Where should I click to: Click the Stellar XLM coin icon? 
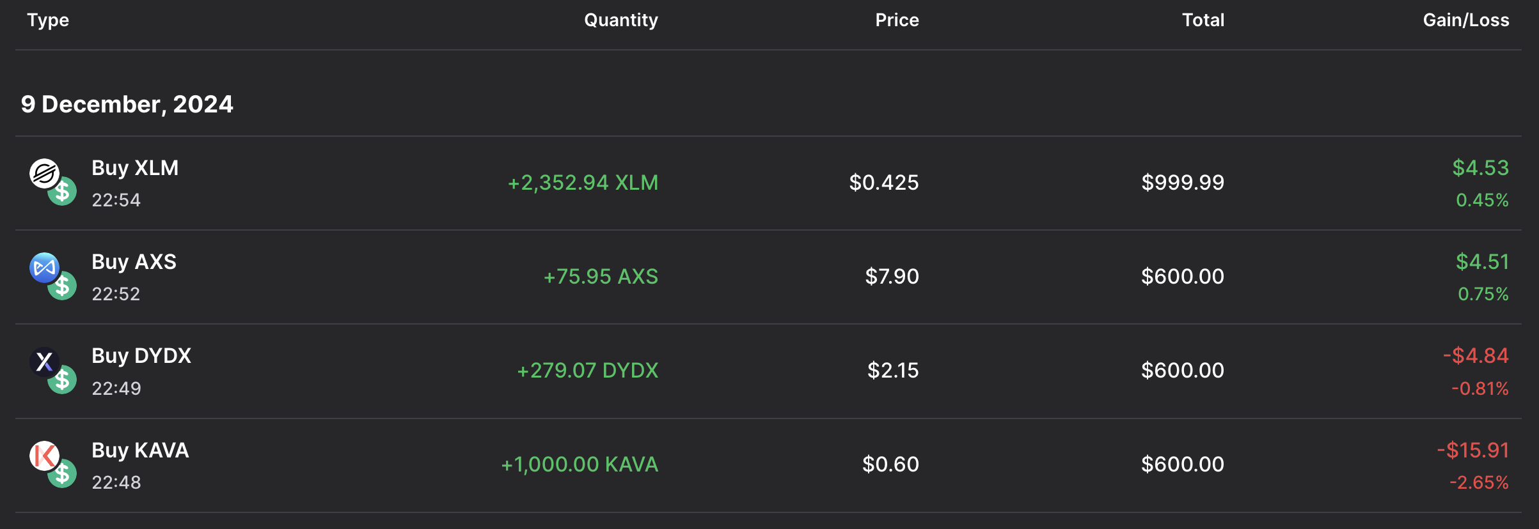(43, 172)
